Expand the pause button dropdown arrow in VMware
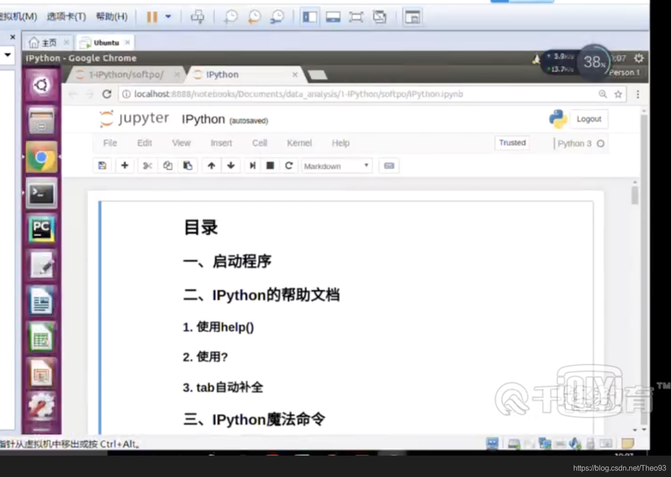671x477 pixels. click(168, 17)
